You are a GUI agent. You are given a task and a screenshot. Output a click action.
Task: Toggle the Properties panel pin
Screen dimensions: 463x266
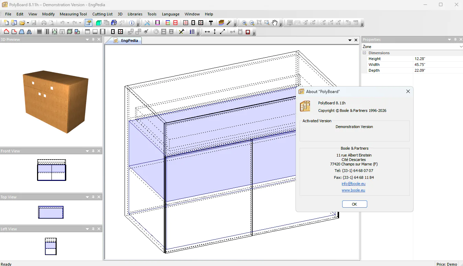tap(455, 39)
